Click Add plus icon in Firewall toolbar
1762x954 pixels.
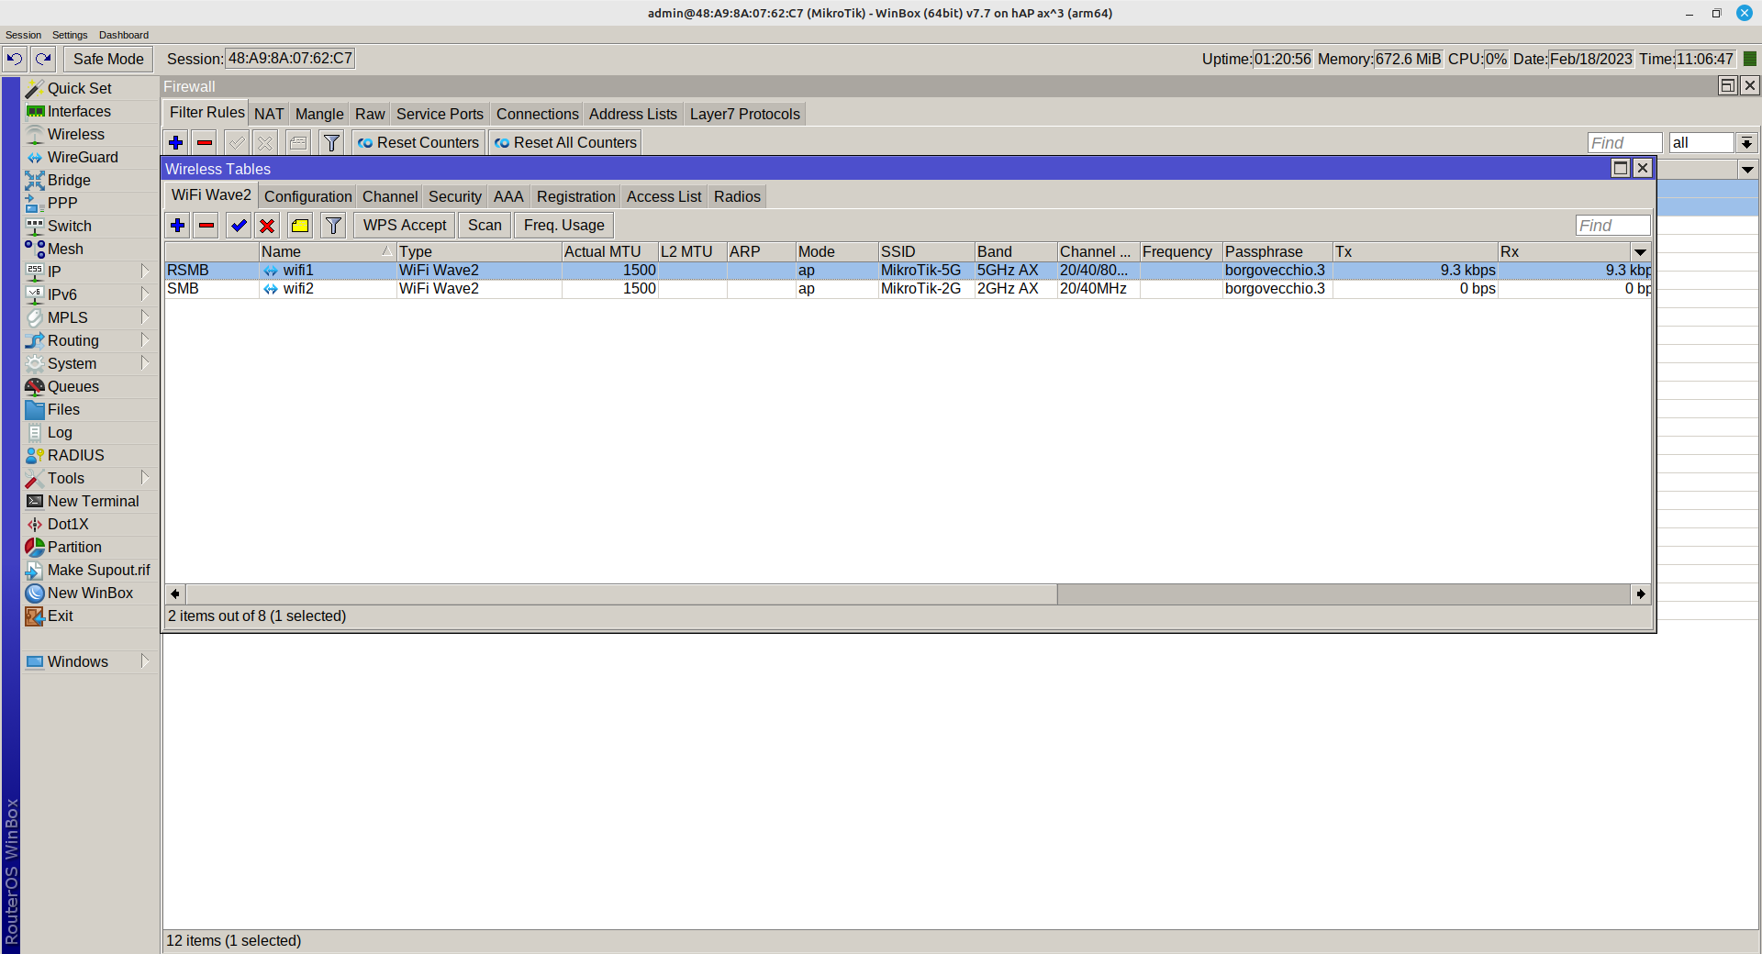(x=176, y=142)
